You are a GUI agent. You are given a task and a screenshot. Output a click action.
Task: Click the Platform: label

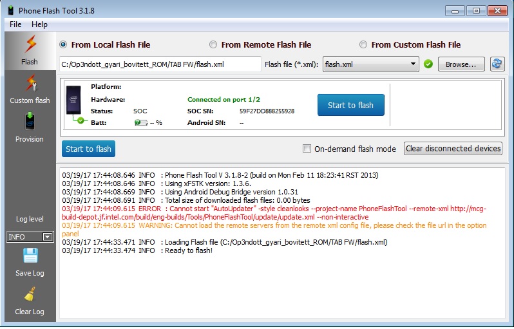point(106,87)
